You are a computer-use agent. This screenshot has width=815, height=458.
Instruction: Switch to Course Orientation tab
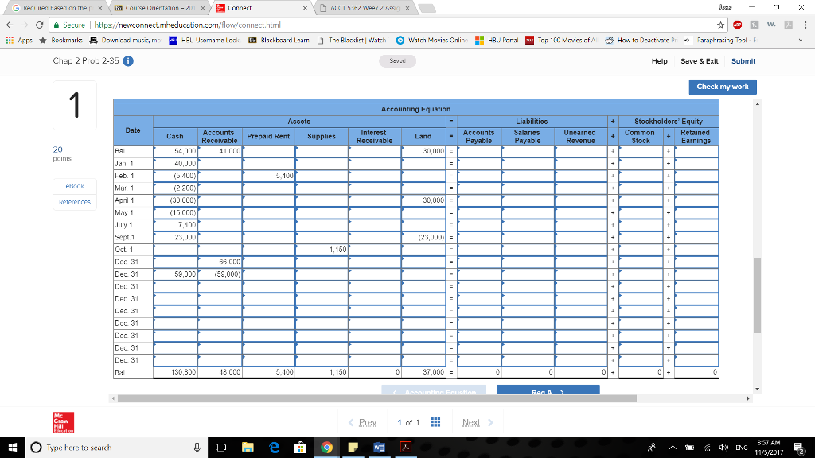click(x=159, y=8)
